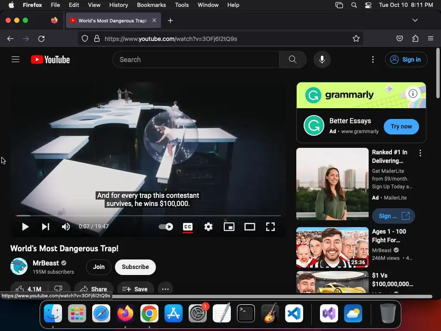Screen dimensions: 441x331
Task: Search with your voice microphone
Action: coord(322,59)
